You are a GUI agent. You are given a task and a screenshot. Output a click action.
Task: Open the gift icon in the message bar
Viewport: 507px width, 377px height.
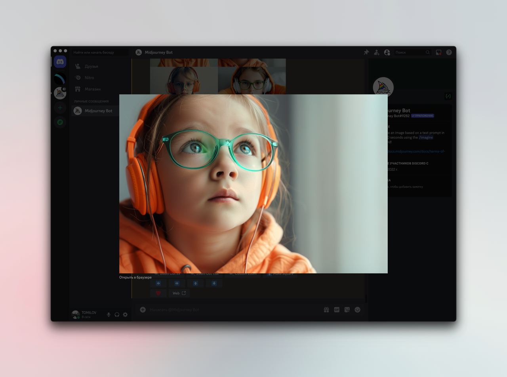pos(326,310)
